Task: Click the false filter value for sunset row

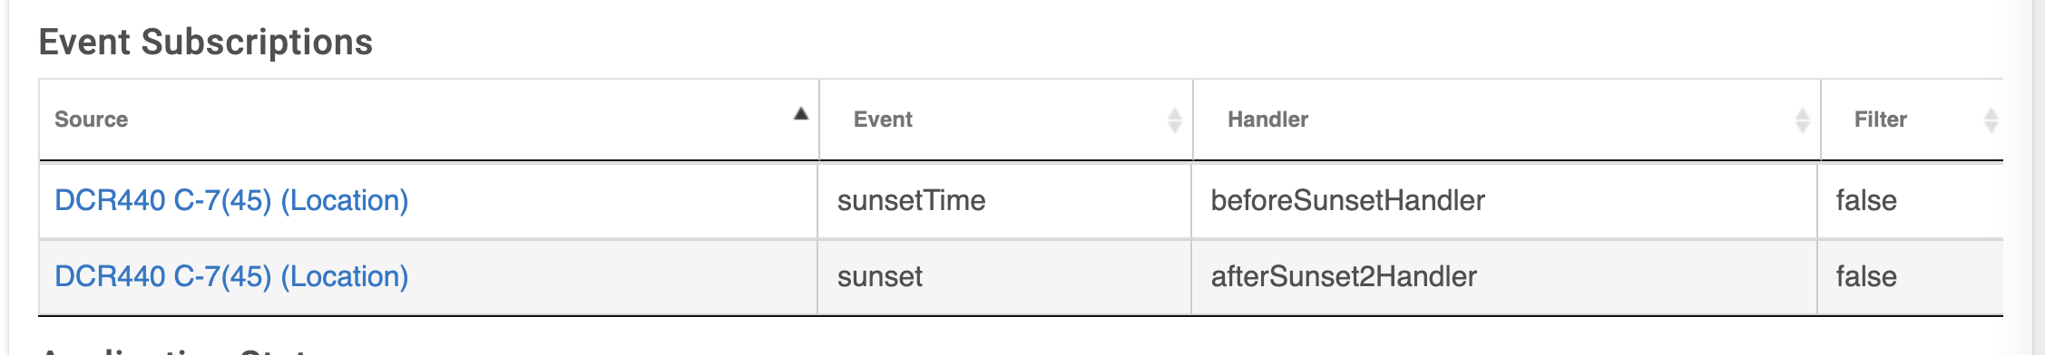Action: [1866, 276]
